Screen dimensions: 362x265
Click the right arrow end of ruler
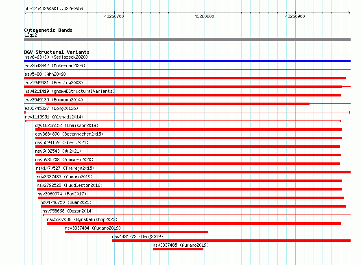(x=349, y=13)
